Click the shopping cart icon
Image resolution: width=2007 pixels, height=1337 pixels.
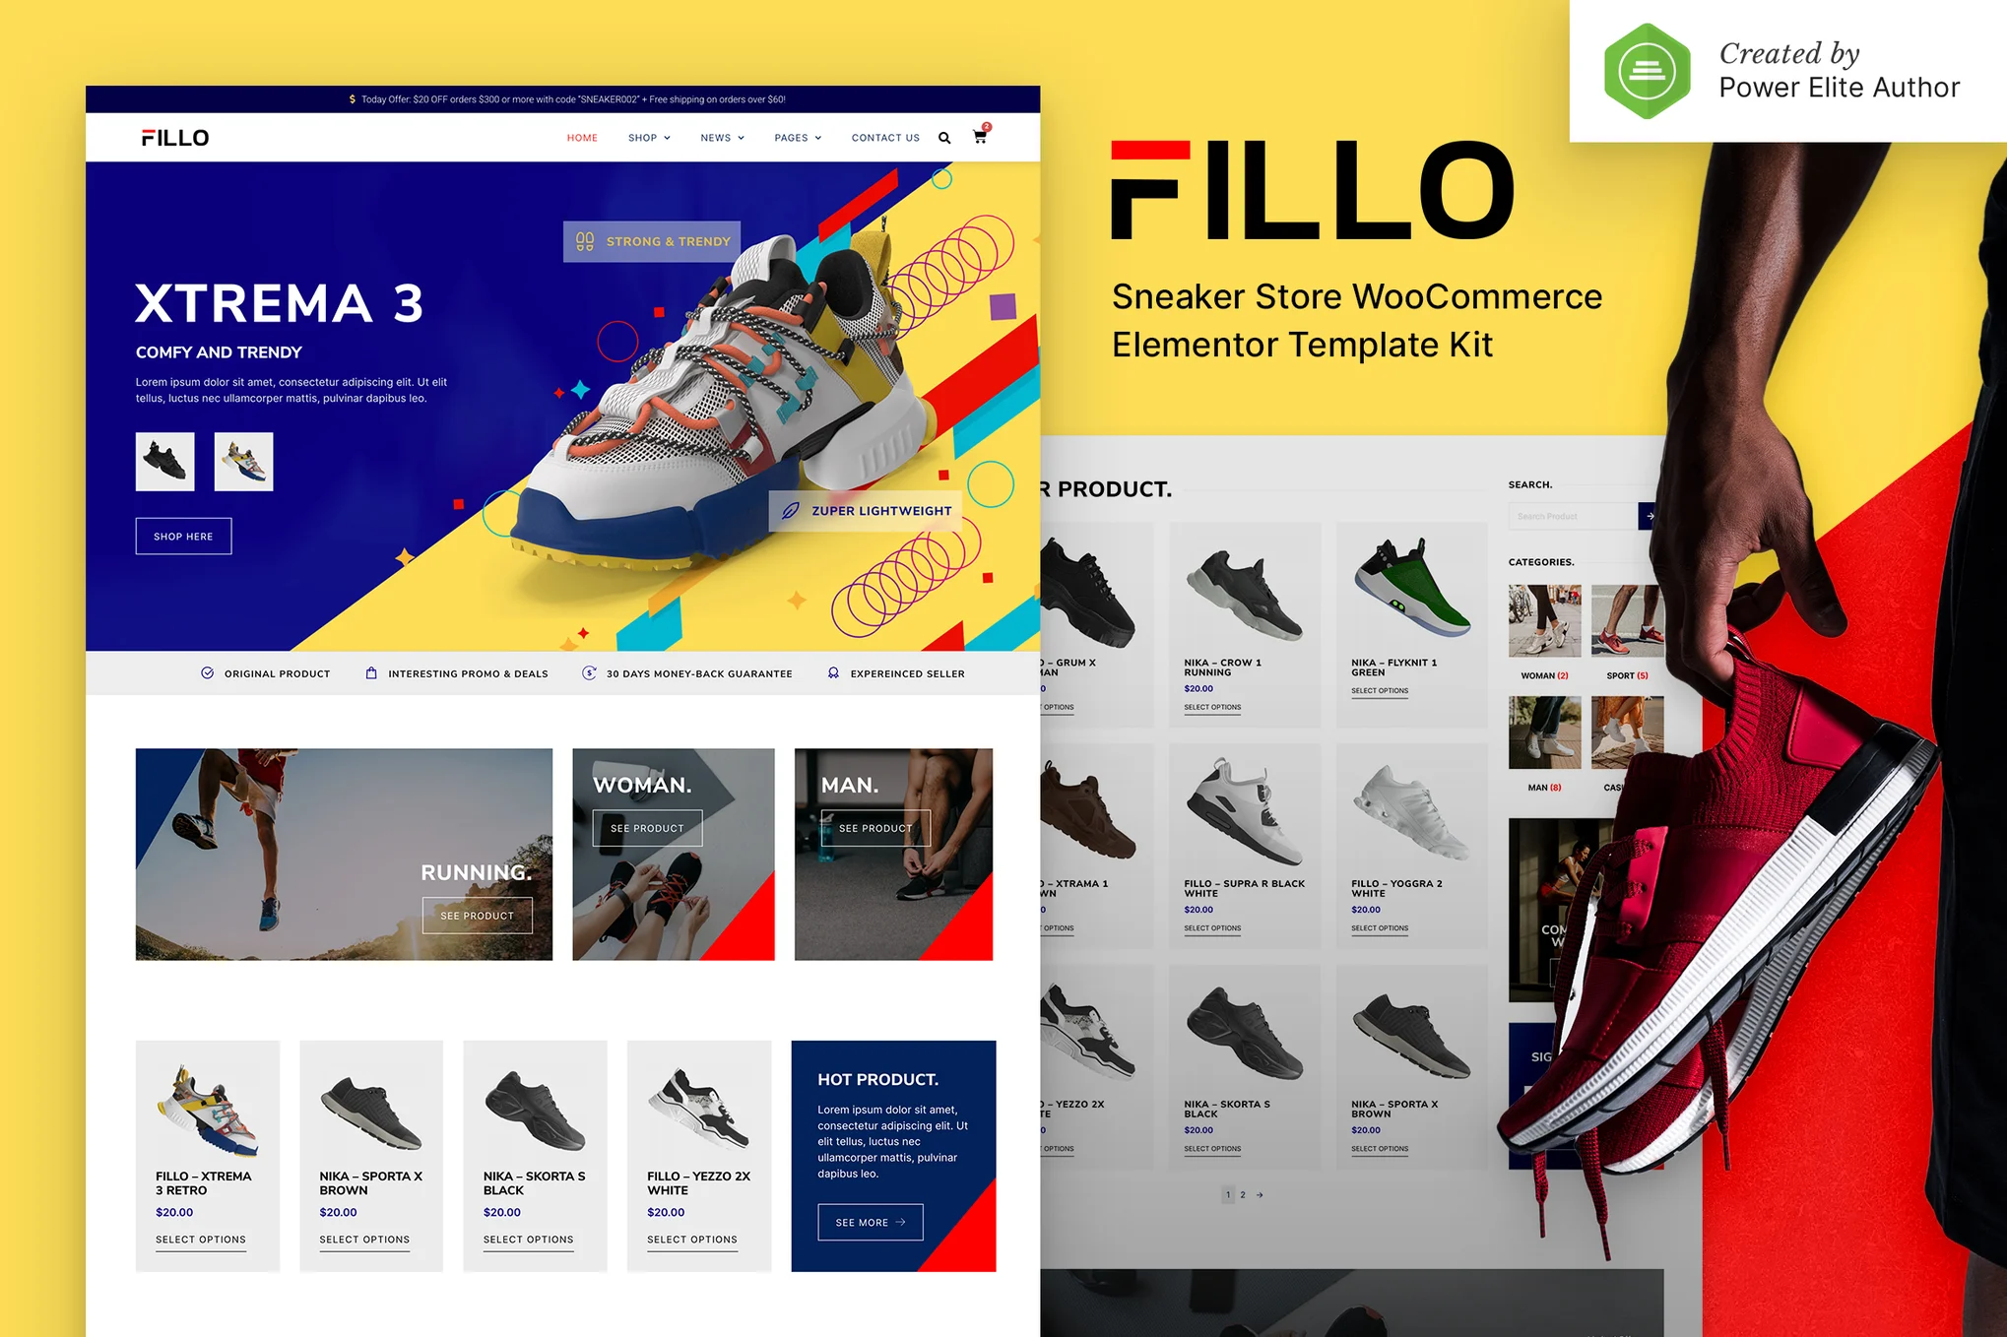pyautogui.click(x=979, y=136)
